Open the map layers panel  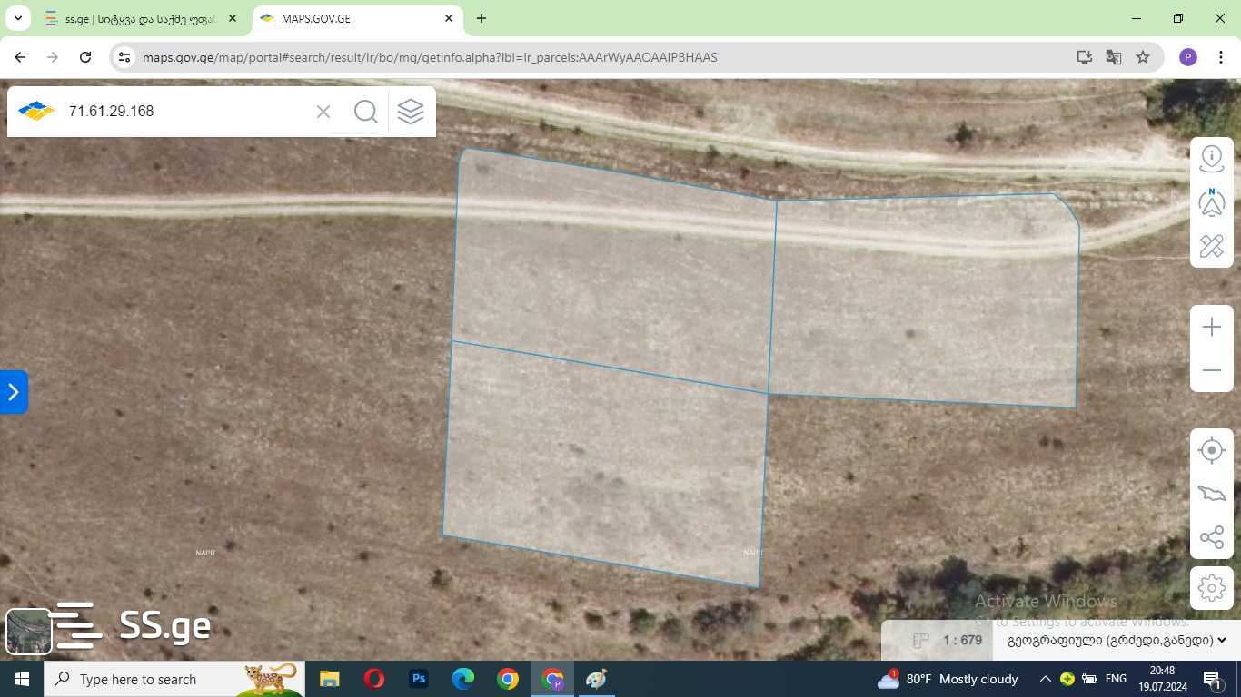click(x=411, y=112)
